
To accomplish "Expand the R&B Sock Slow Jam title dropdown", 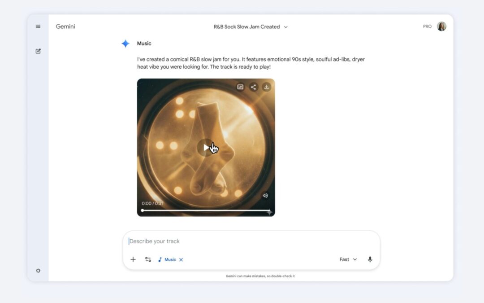I will (285, 26).
